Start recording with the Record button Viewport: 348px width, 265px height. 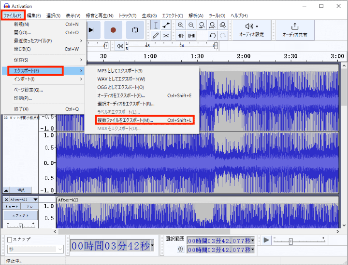point(113,30)
